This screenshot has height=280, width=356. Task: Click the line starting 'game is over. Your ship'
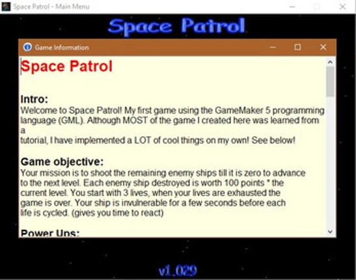(153, 203)
